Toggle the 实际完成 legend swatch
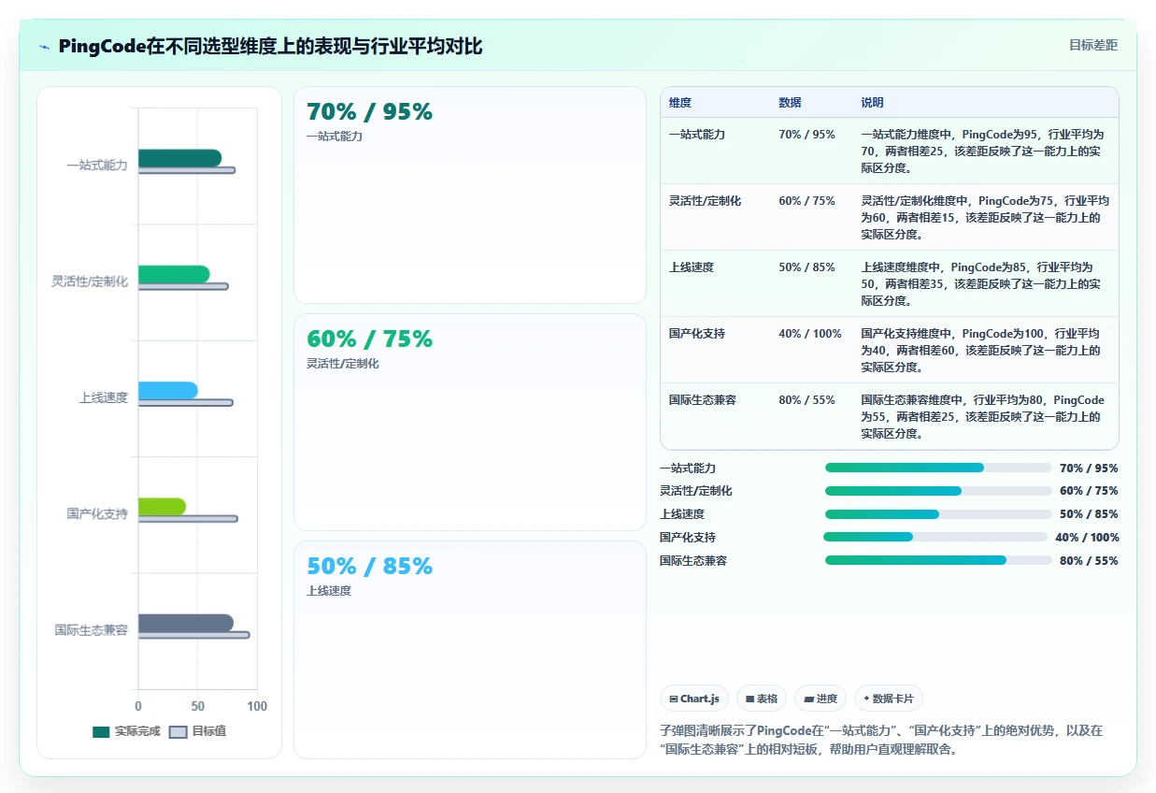Screen dimensions: 1156x793 [x=101, y=731]
